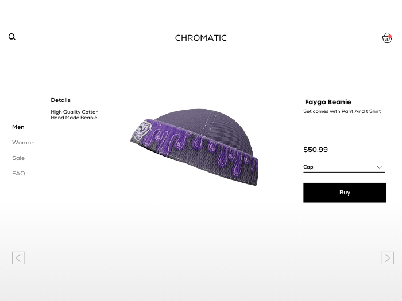Viewport: 402px width, 301px height.
Task: Select the Men category
Action: pyautogui.click(x=18, y=127)
